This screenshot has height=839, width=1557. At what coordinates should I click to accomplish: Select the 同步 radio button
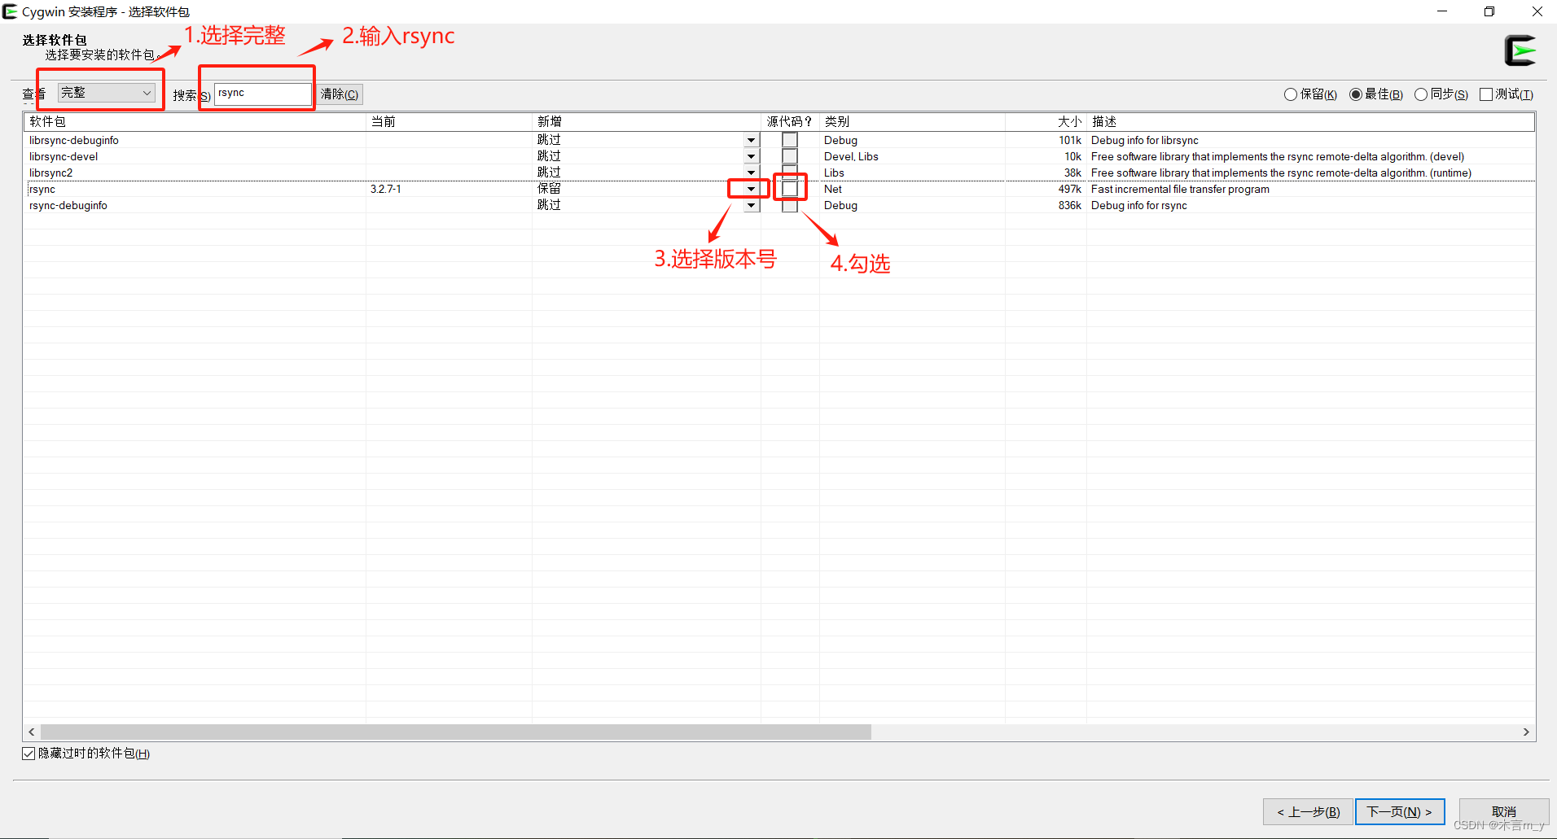click(1441, 94)
